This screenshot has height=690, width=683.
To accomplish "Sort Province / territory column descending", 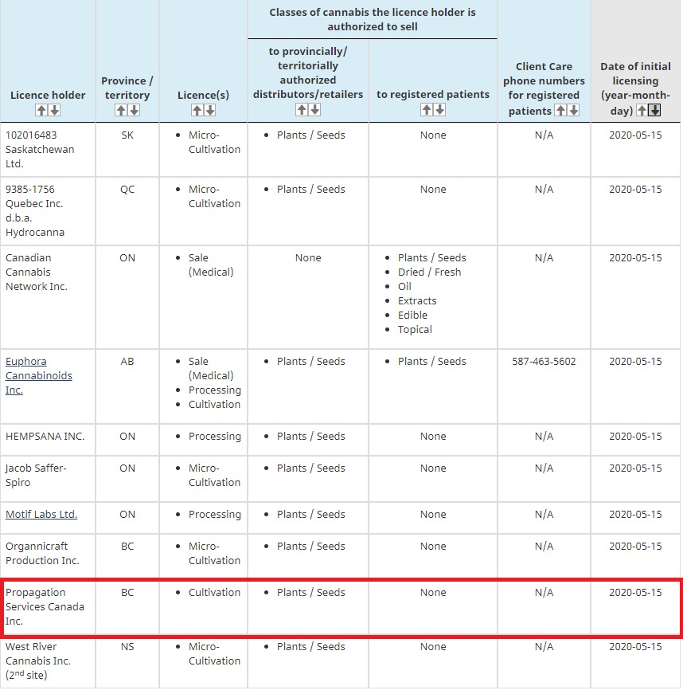I will 134,110.
